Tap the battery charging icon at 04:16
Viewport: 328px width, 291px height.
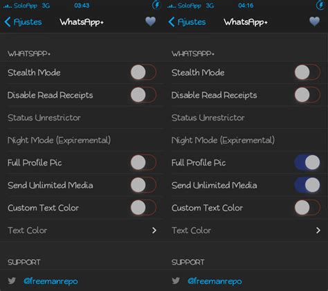(x=320, y=5)
